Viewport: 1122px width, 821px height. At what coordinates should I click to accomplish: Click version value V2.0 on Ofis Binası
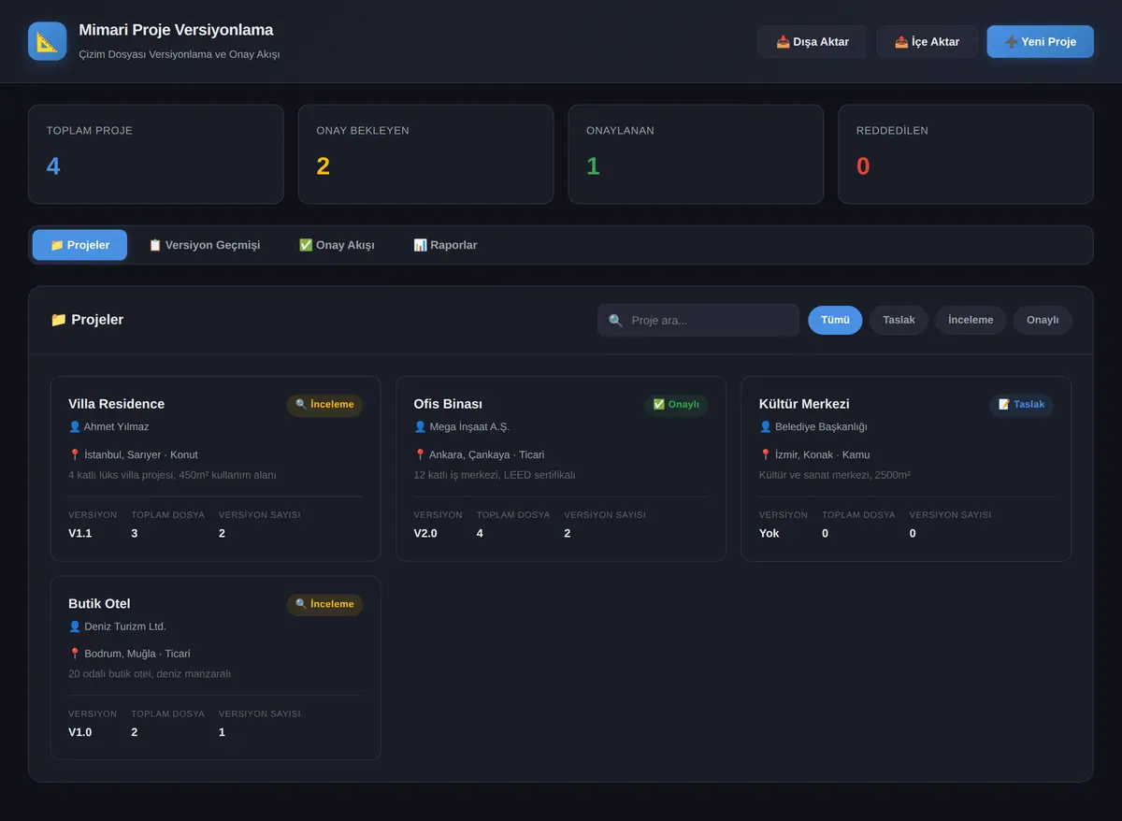(425, 533)
